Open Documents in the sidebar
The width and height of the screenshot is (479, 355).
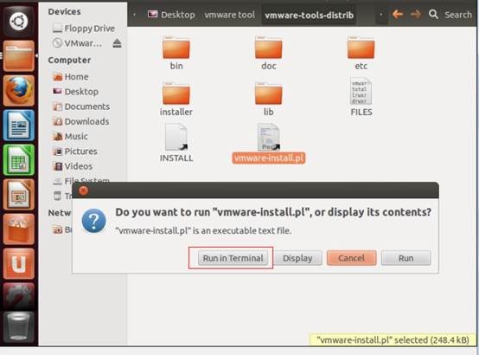pos(81,106)
